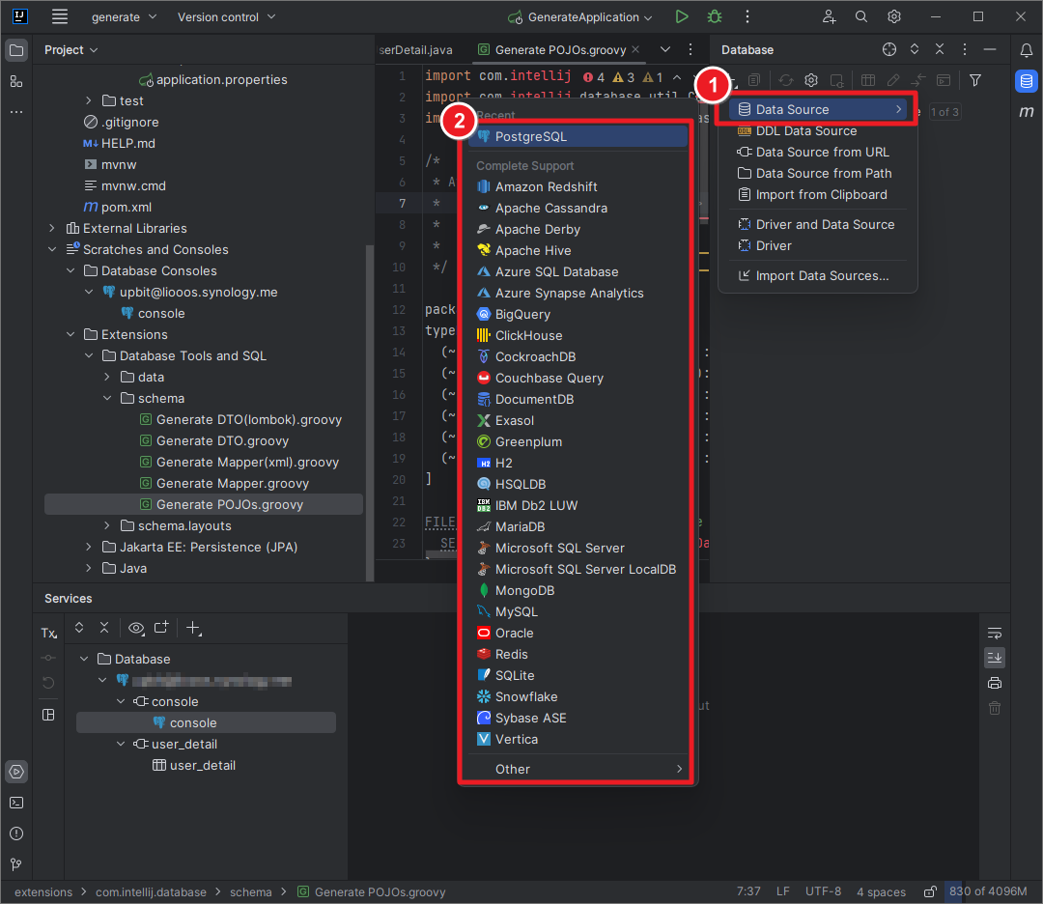Image resolution: width=1043 pixels, height=904 pixels.
Task: Click the Database panel data source properties gear
Action: (811, 80)
